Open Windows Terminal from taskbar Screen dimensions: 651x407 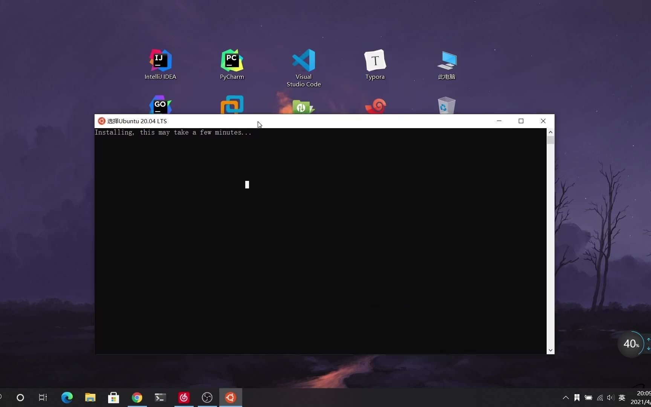click(160, 398)
